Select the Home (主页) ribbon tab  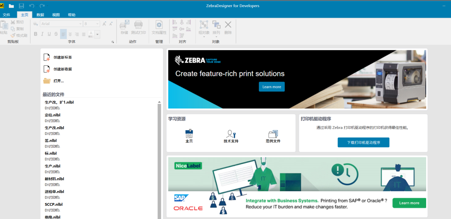click(x=25, y=15)
